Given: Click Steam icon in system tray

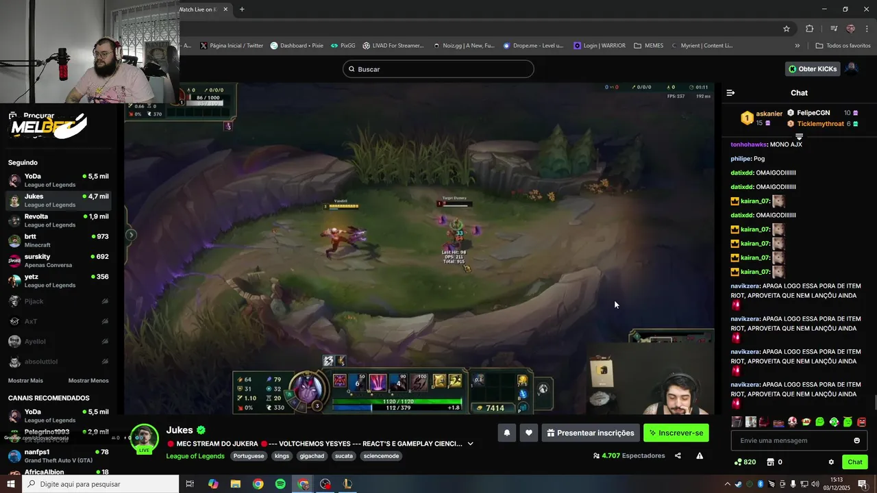Looking at the screenshot, I should click(738, 484).
